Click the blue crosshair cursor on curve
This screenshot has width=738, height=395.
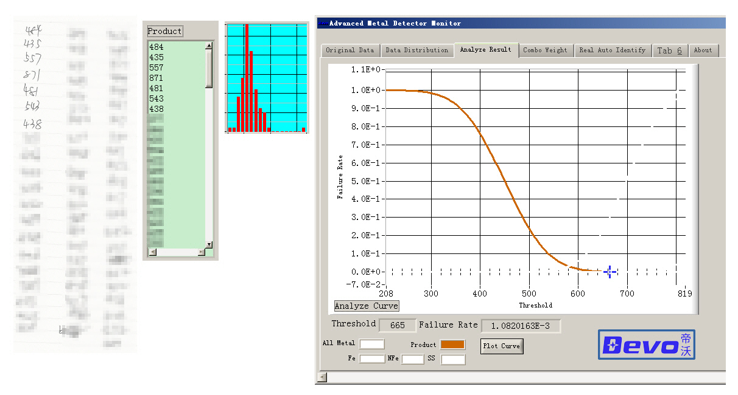click(610, 272)
